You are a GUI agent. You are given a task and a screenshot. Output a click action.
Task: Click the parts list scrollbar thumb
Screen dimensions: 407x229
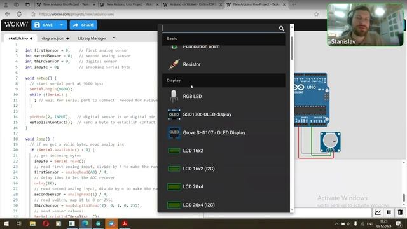(292, 48)
